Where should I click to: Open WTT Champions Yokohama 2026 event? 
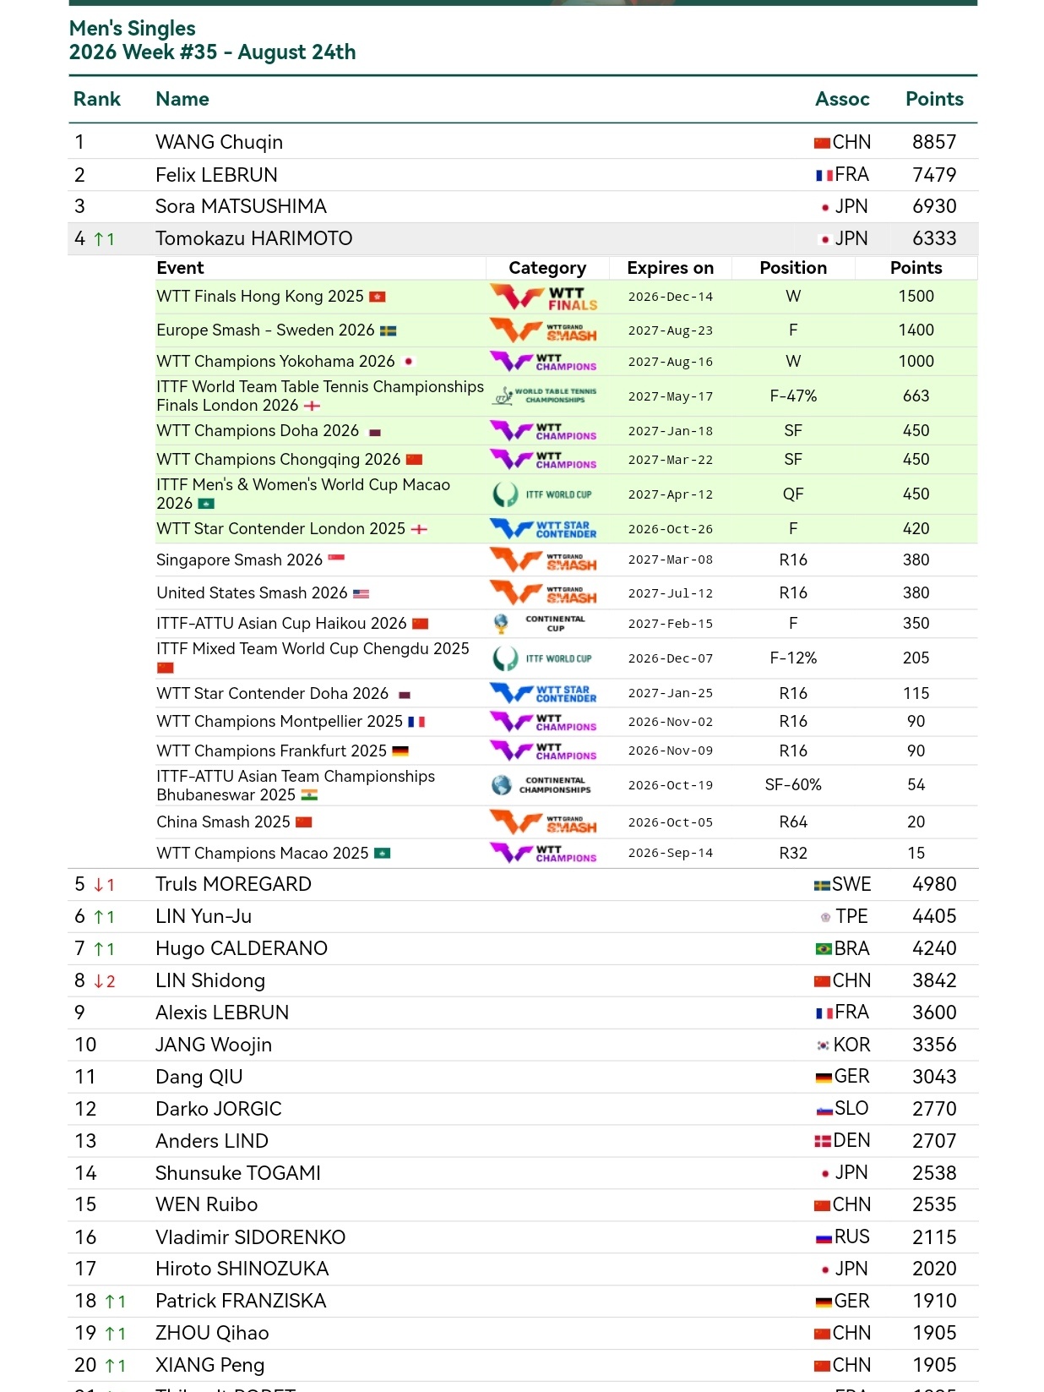[275, 362]
